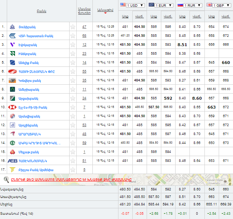
Task: Click the Ardshinbank logo icon
Action: (12, 125)
